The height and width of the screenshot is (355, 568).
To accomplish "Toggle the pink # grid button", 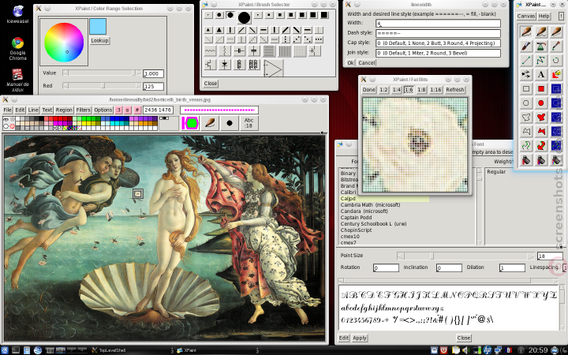I will [137, 110].
